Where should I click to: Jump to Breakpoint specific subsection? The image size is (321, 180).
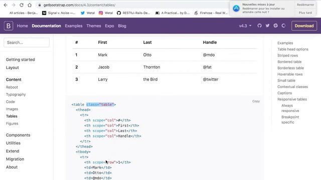[x=290, y=119]
